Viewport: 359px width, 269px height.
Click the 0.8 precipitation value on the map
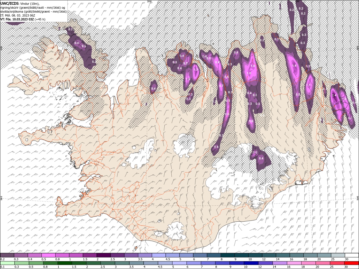[x=217, y=62]
